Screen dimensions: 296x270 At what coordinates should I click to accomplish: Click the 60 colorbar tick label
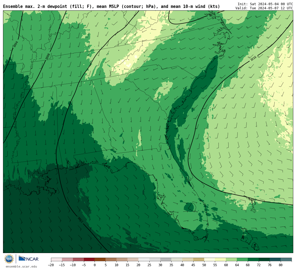point(226,265)
